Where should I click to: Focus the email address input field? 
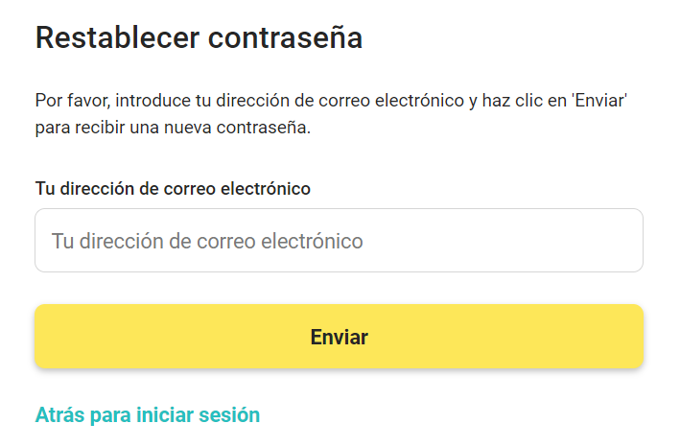click(x=339, y=241)
